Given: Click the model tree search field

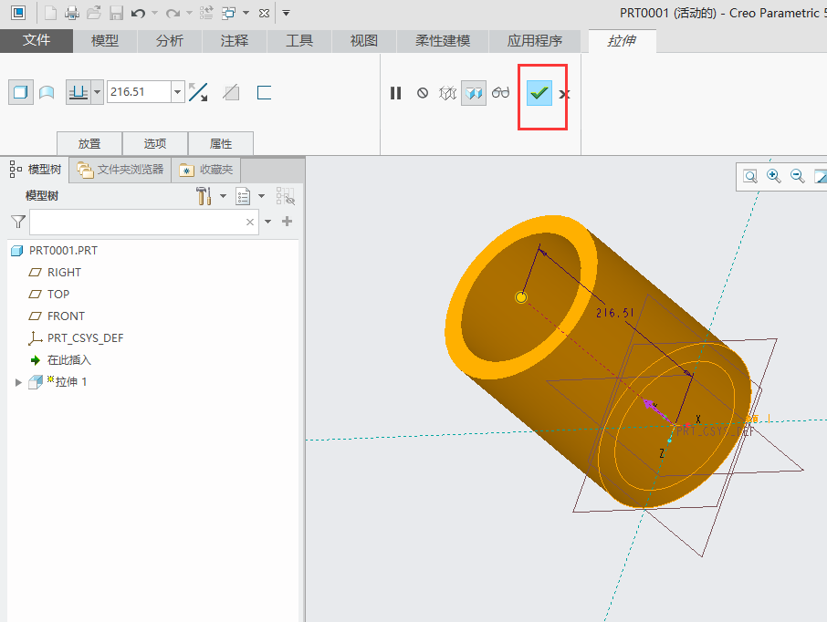Looking at the screenshot, I should coord(137,222).
